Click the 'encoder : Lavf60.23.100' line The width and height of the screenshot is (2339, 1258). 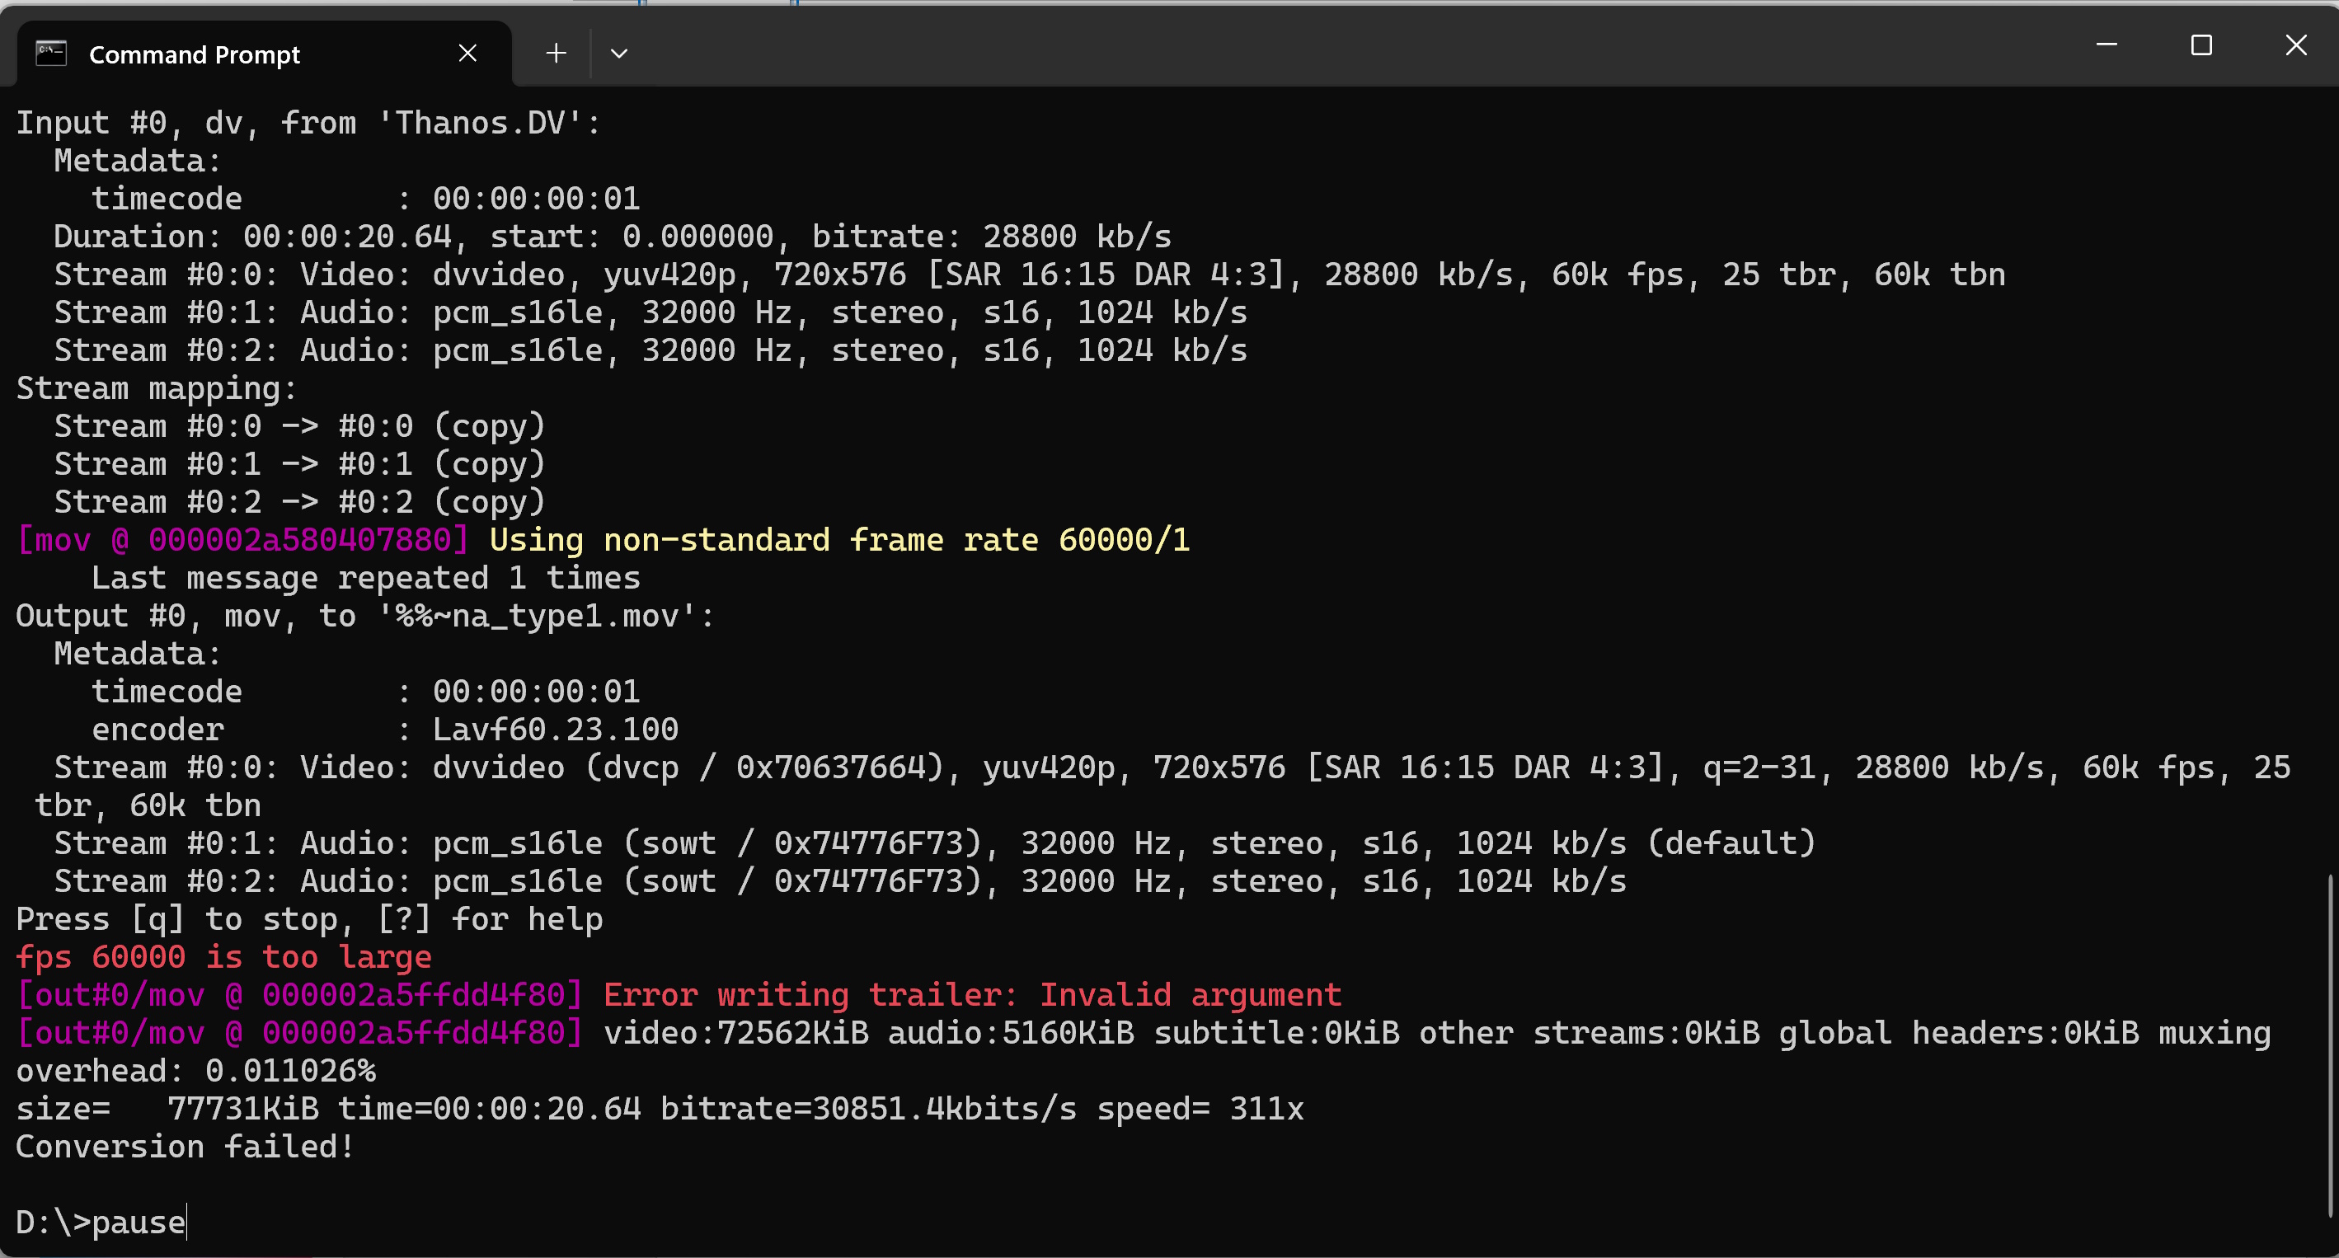tap(385, 730)
